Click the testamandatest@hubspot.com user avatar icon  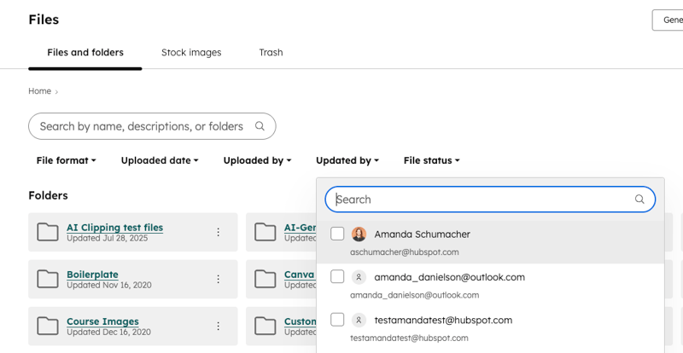click(359, 320)
